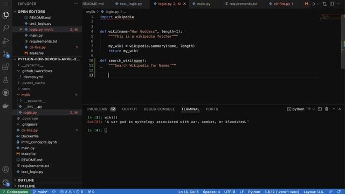The width and height of the screenshot is (345, 194).
Task: Maximize the panel with chevron up
Action: coord(334,109)
